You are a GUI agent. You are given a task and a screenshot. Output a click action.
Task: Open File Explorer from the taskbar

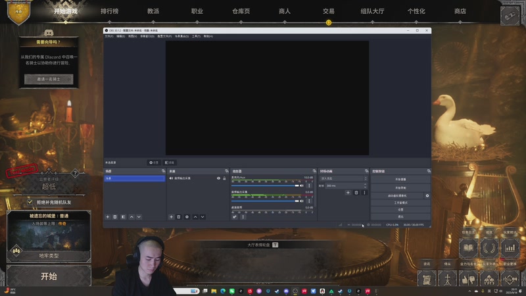pos(214,291)
